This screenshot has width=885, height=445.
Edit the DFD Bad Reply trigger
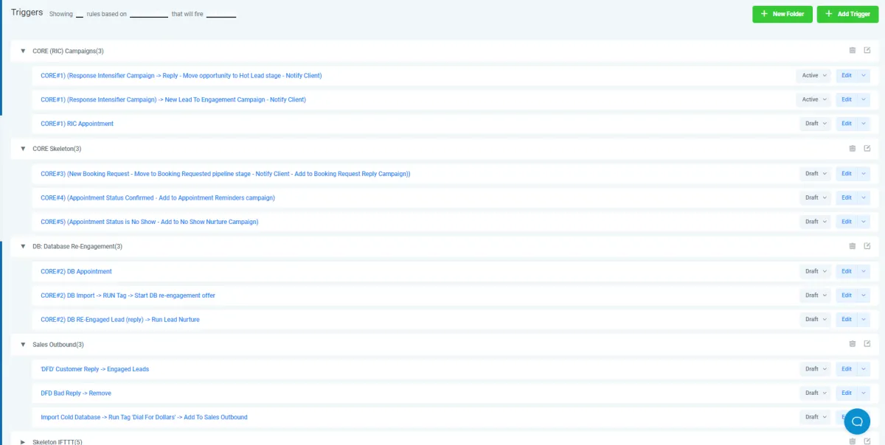click(847, 393)
